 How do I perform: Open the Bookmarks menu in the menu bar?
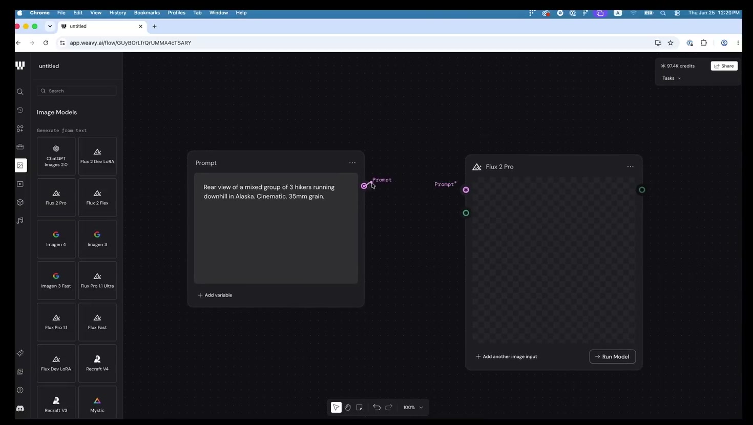point(147,13)
